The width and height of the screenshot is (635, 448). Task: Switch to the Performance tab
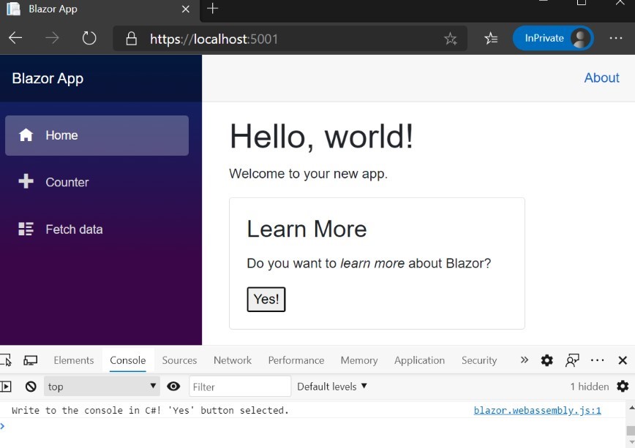(x=296, y=360)
